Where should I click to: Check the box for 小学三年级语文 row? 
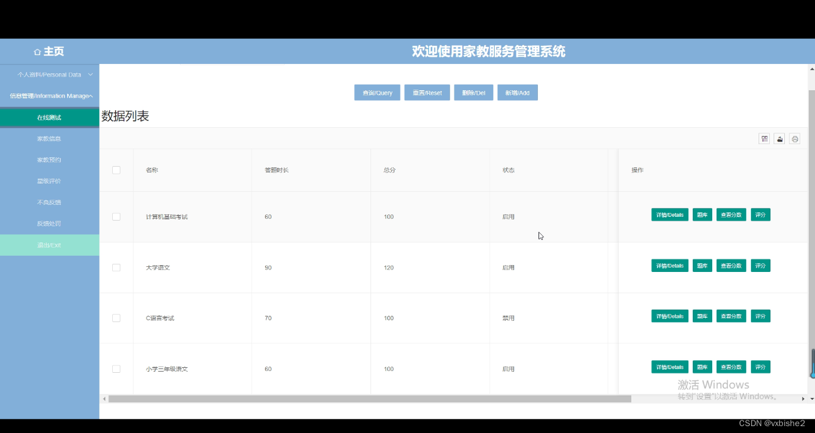coord(116,369)
